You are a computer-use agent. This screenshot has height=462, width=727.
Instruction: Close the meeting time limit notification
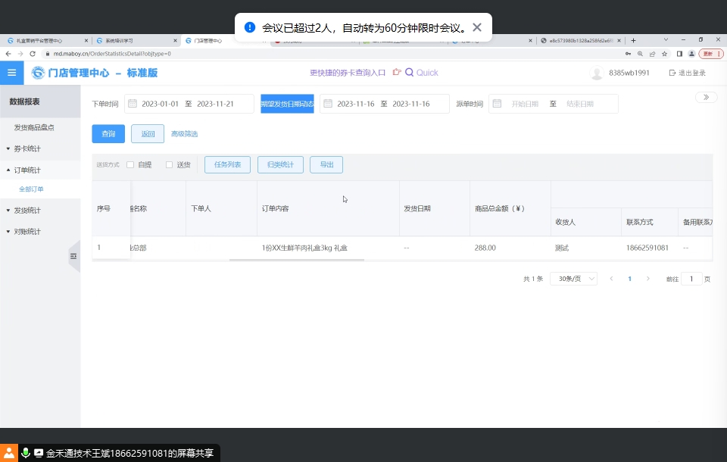477,27
